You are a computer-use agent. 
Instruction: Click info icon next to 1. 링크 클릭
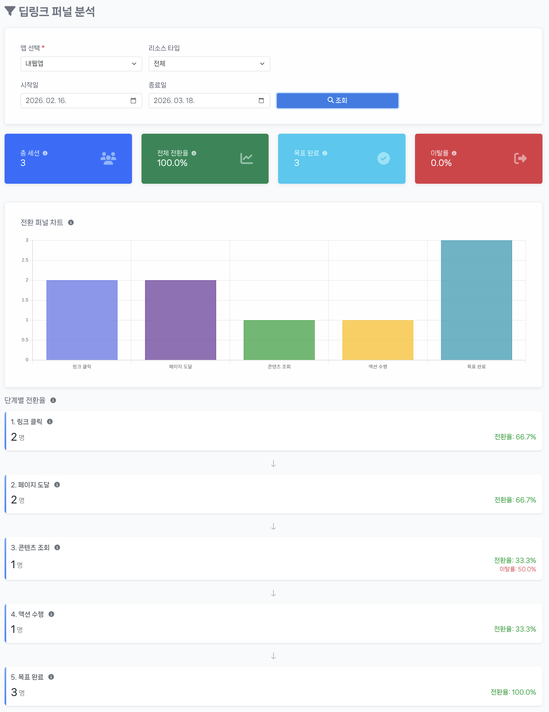pos(50,422)
